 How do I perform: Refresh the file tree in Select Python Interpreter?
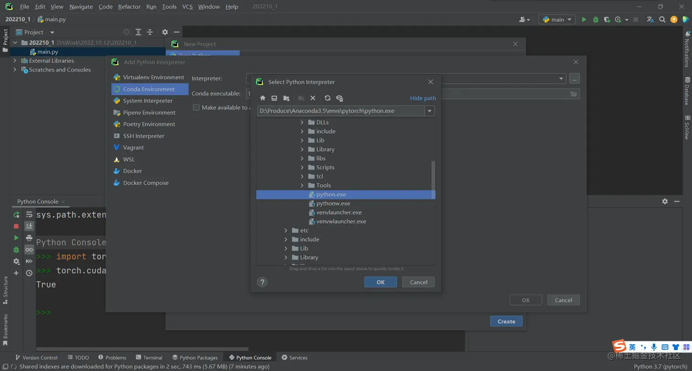click(x=327, y=98)
